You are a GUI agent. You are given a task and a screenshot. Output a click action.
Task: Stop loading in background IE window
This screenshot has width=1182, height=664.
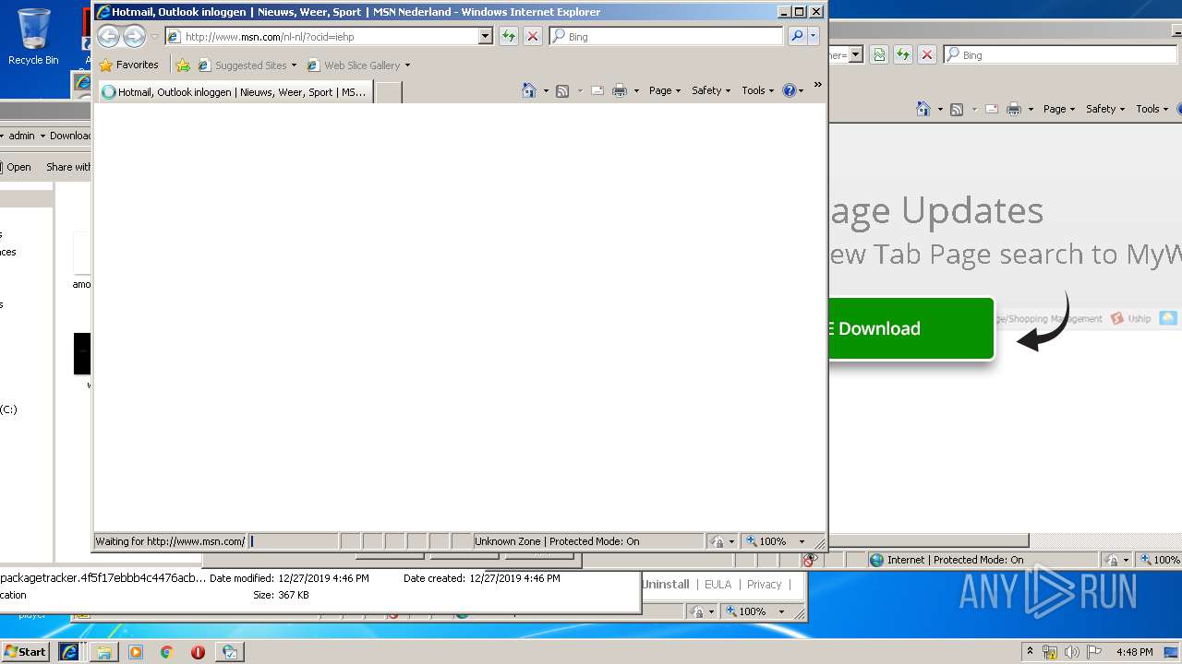[x=927, y=54]
